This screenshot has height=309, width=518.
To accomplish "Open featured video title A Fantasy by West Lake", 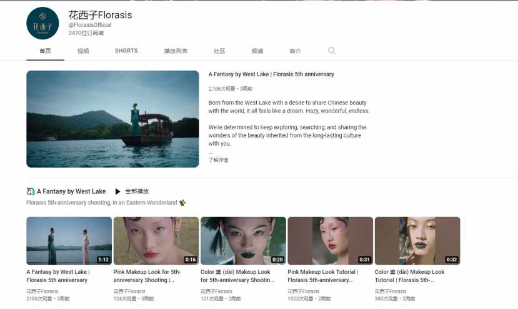I will click(x=271, y=74).
